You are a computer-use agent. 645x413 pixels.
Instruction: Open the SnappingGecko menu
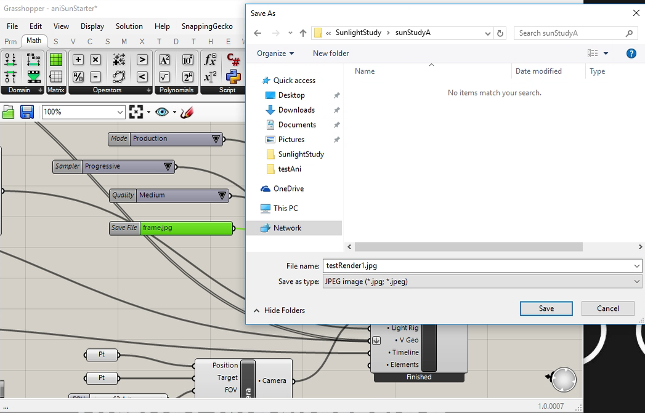click(x=207, y=26)
